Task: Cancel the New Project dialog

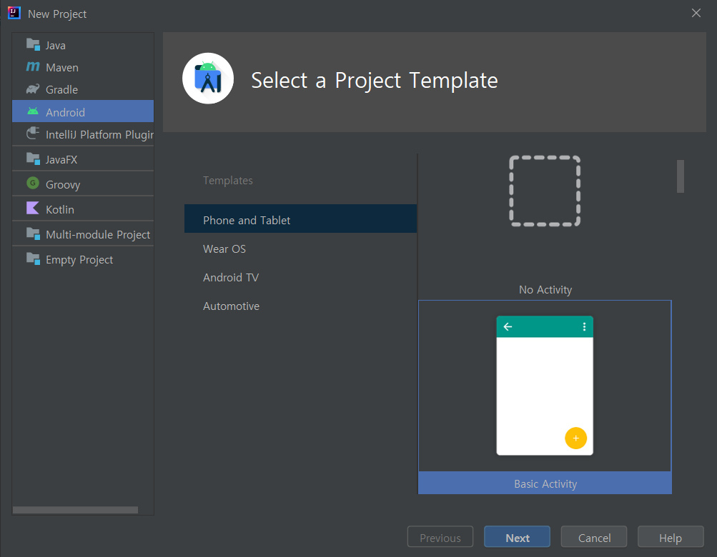Action: click(594, 537)
